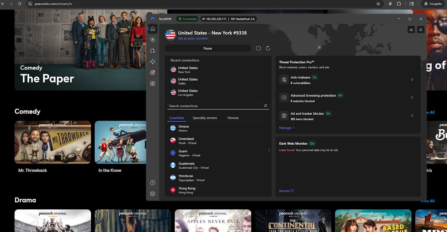
Task: Click the power disconnect icon
Action: pos(258,48)
